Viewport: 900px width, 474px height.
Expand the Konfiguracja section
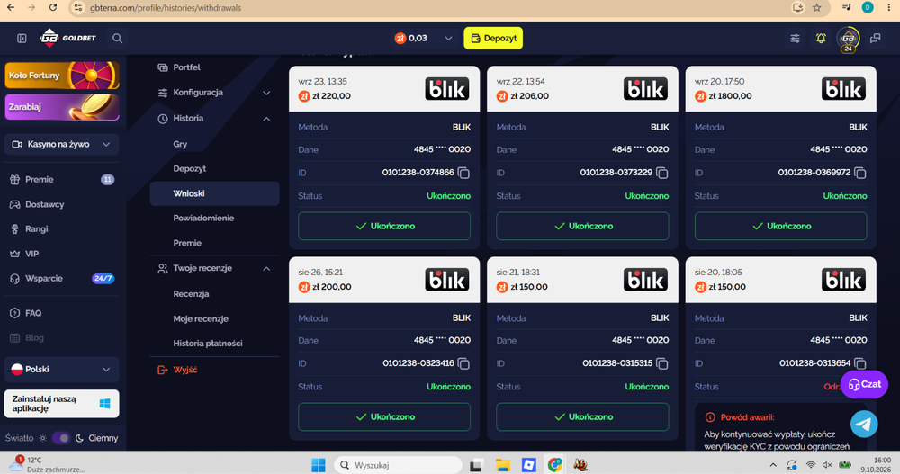click(x=214, y=93)
